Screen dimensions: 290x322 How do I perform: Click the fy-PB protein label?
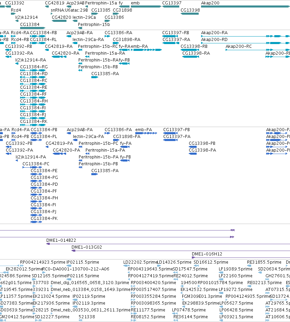pos(125,157)
